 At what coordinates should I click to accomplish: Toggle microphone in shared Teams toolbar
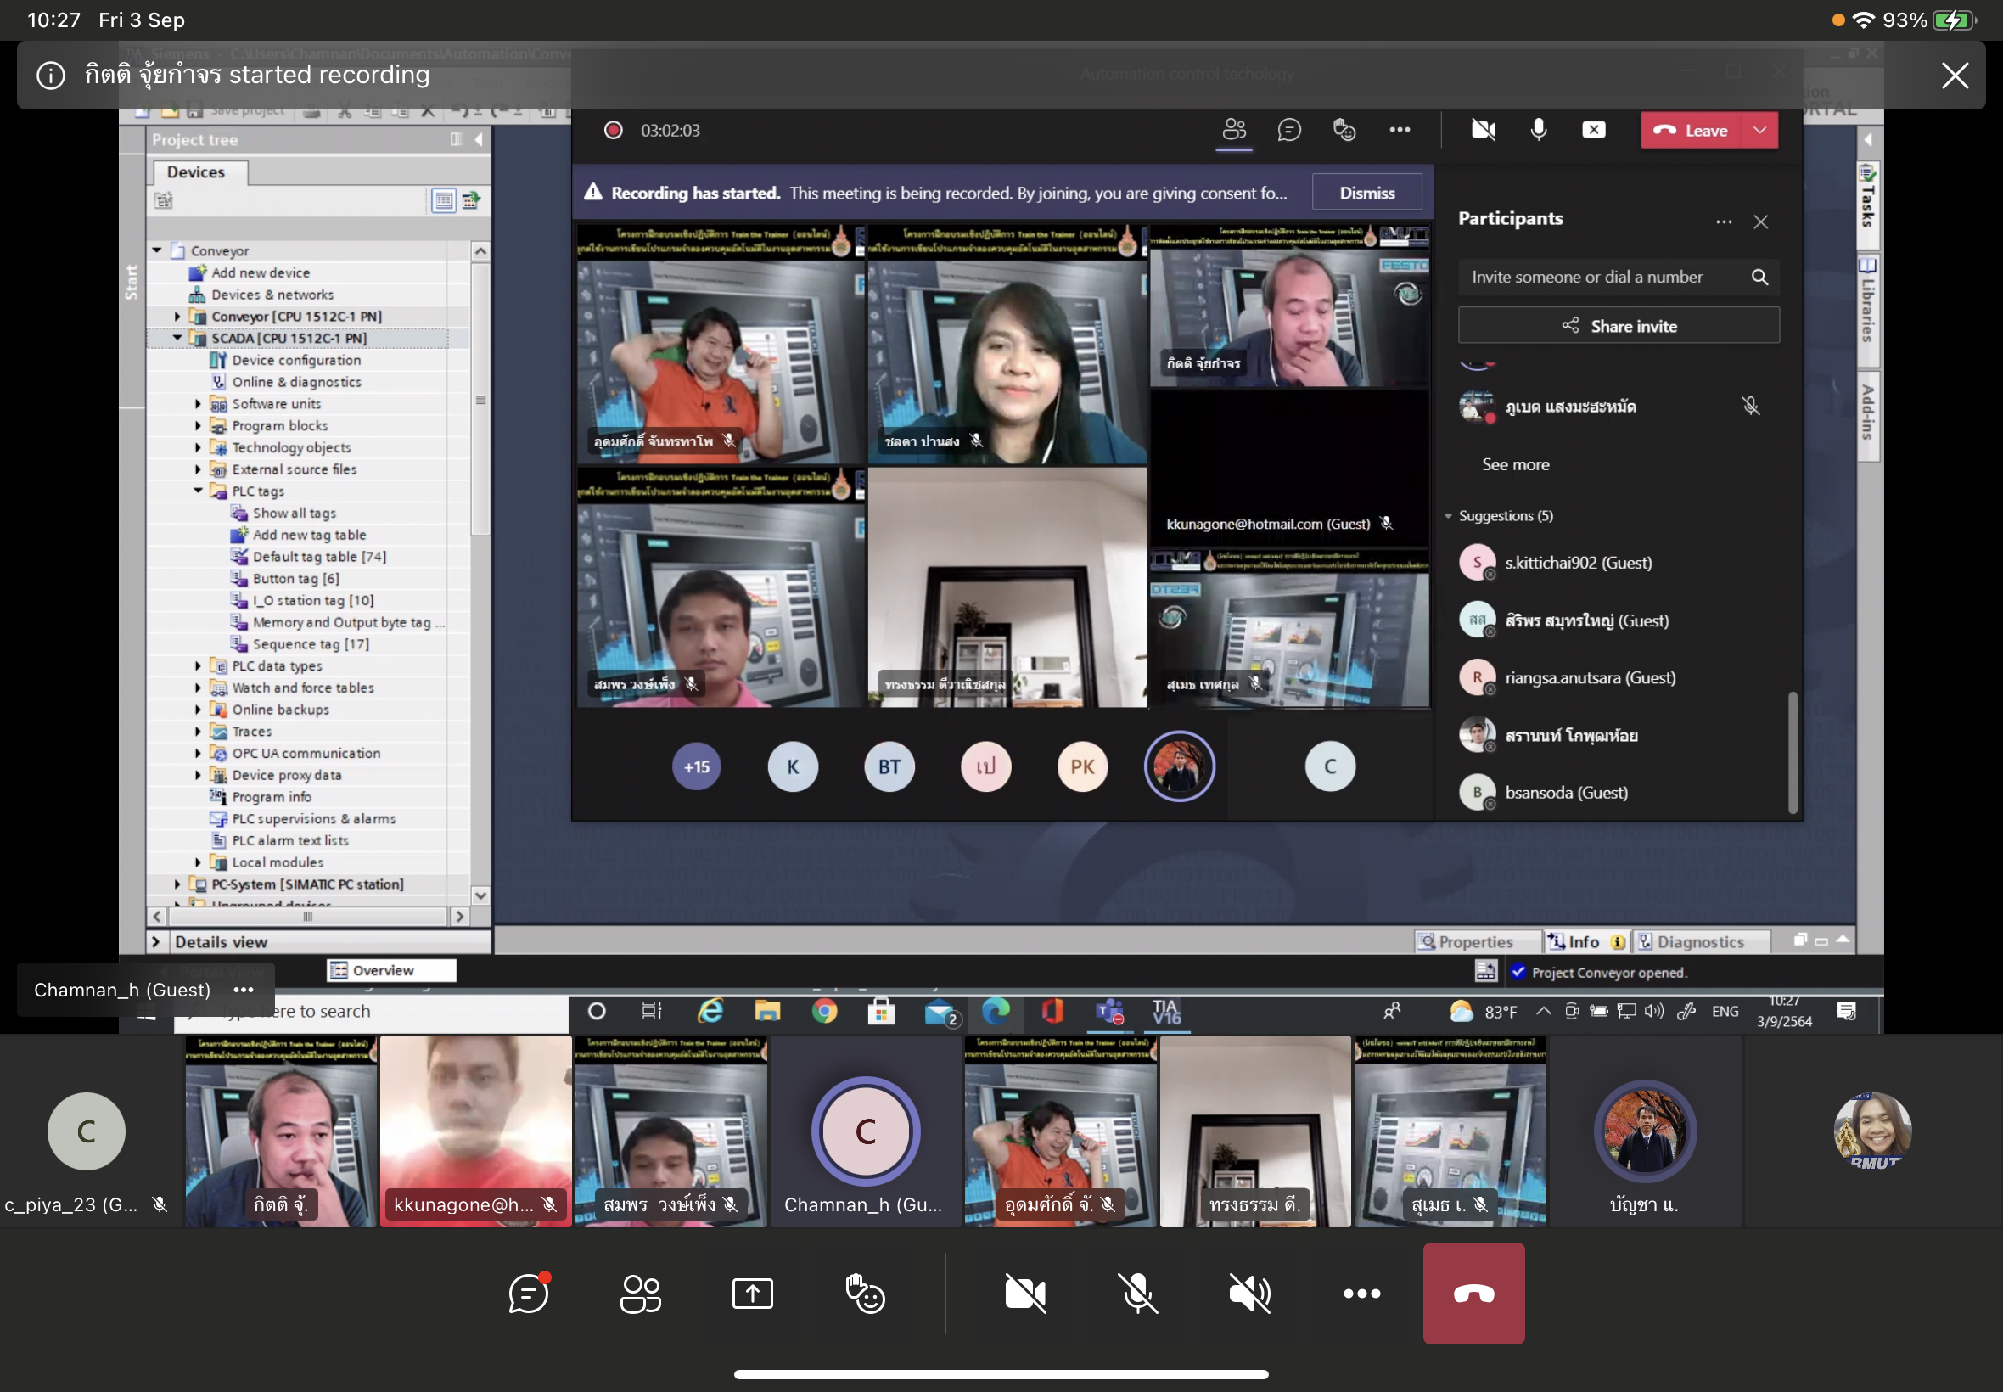1538,130
